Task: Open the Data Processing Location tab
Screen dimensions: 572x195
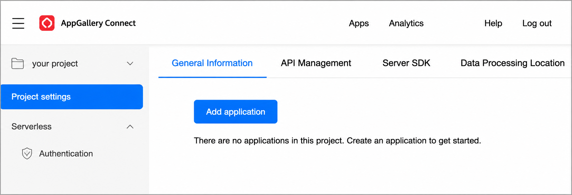Action: (x=513, y=63)
